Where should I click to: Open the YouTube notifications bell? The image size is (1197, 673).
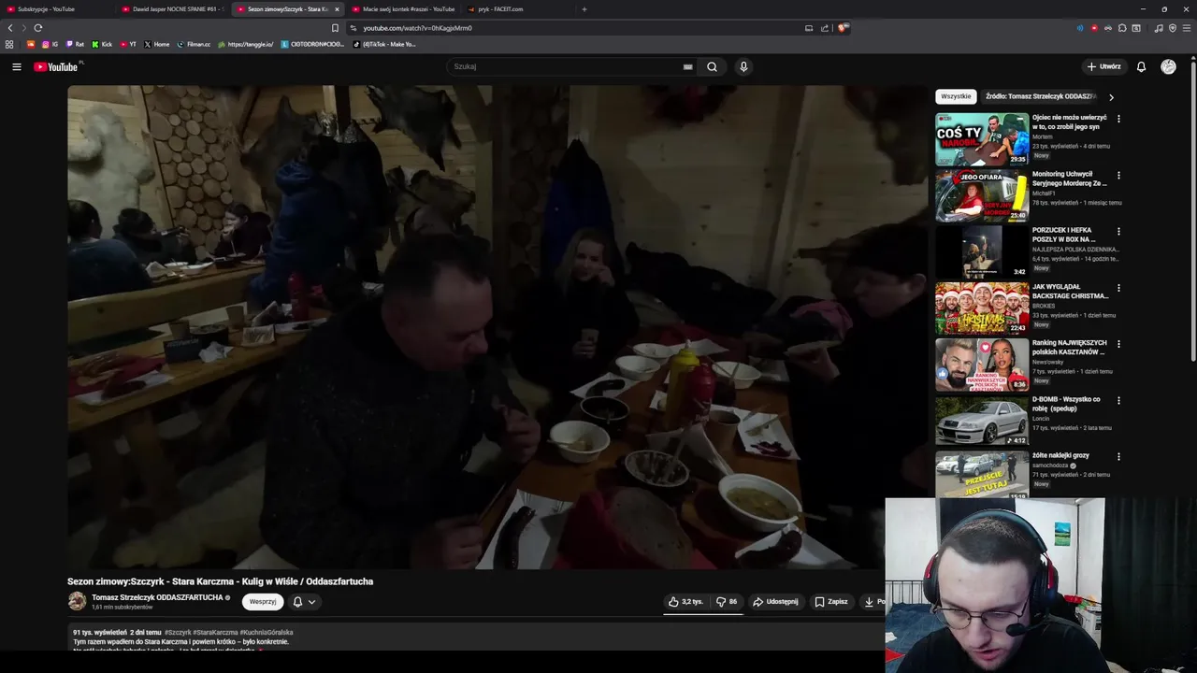1141,66
